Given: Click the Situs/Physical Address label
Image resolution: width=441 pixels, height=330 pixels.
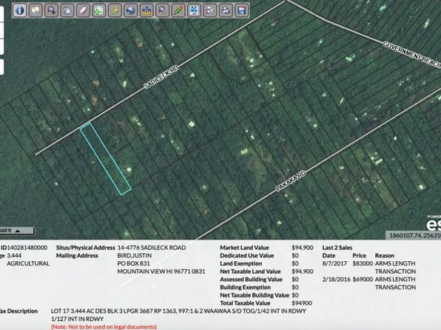Looking at the screenshot, I should pos(86,248).
